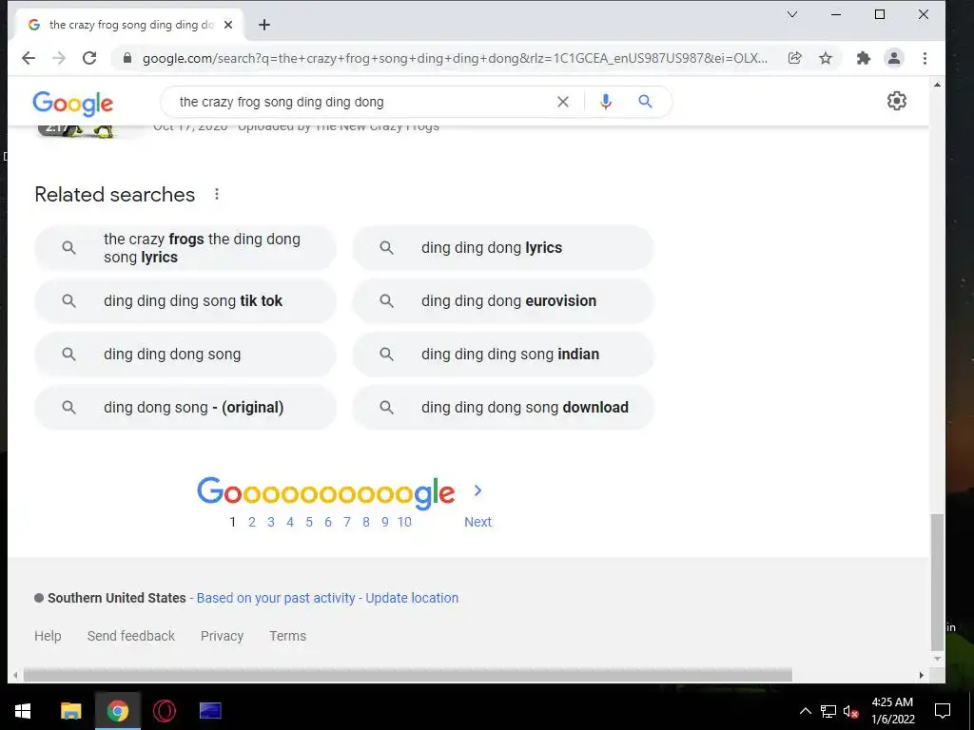
Task: Select 'ding ding dong song' related search
Action: point(185,355)
